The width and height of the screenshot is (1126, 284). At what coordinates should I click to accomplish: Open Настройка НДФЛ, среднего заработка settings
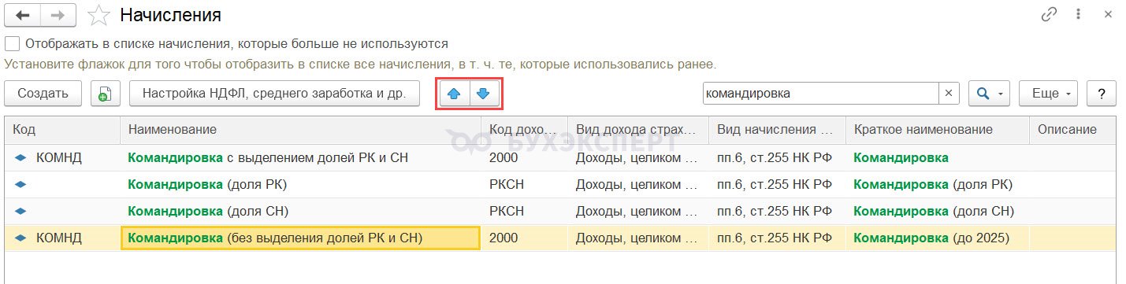point(273,93)
